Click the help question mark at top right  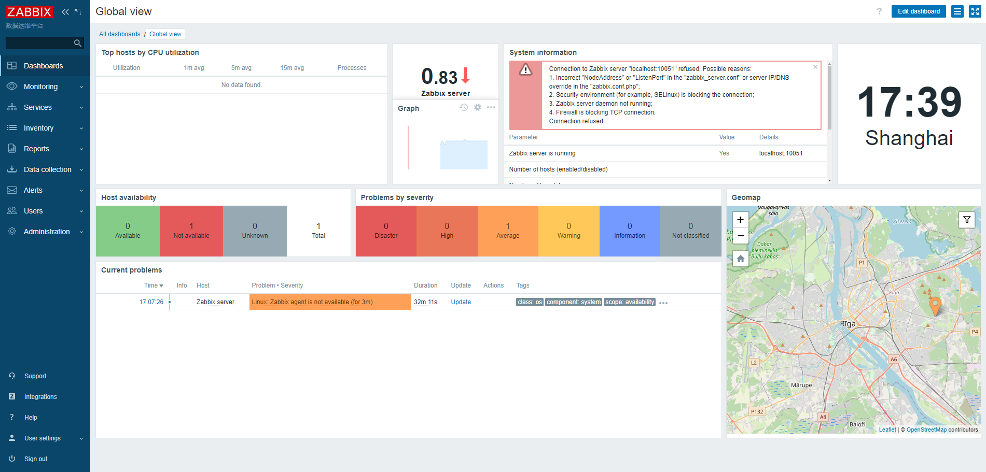879,11
